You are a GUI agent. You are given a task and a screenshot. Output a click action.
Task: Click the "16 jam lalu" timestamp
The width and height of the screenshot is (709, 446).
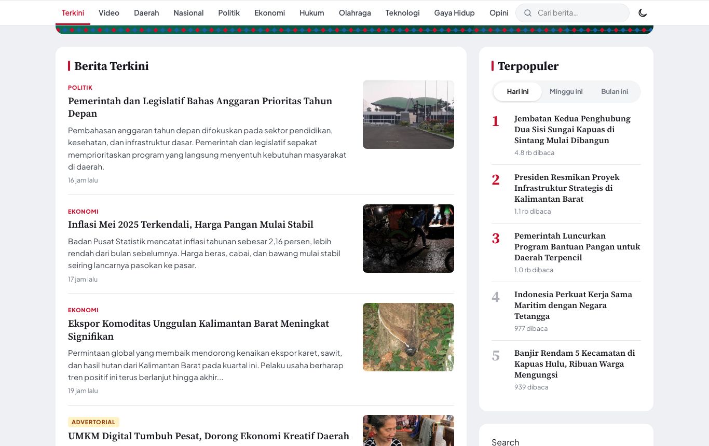83,180
